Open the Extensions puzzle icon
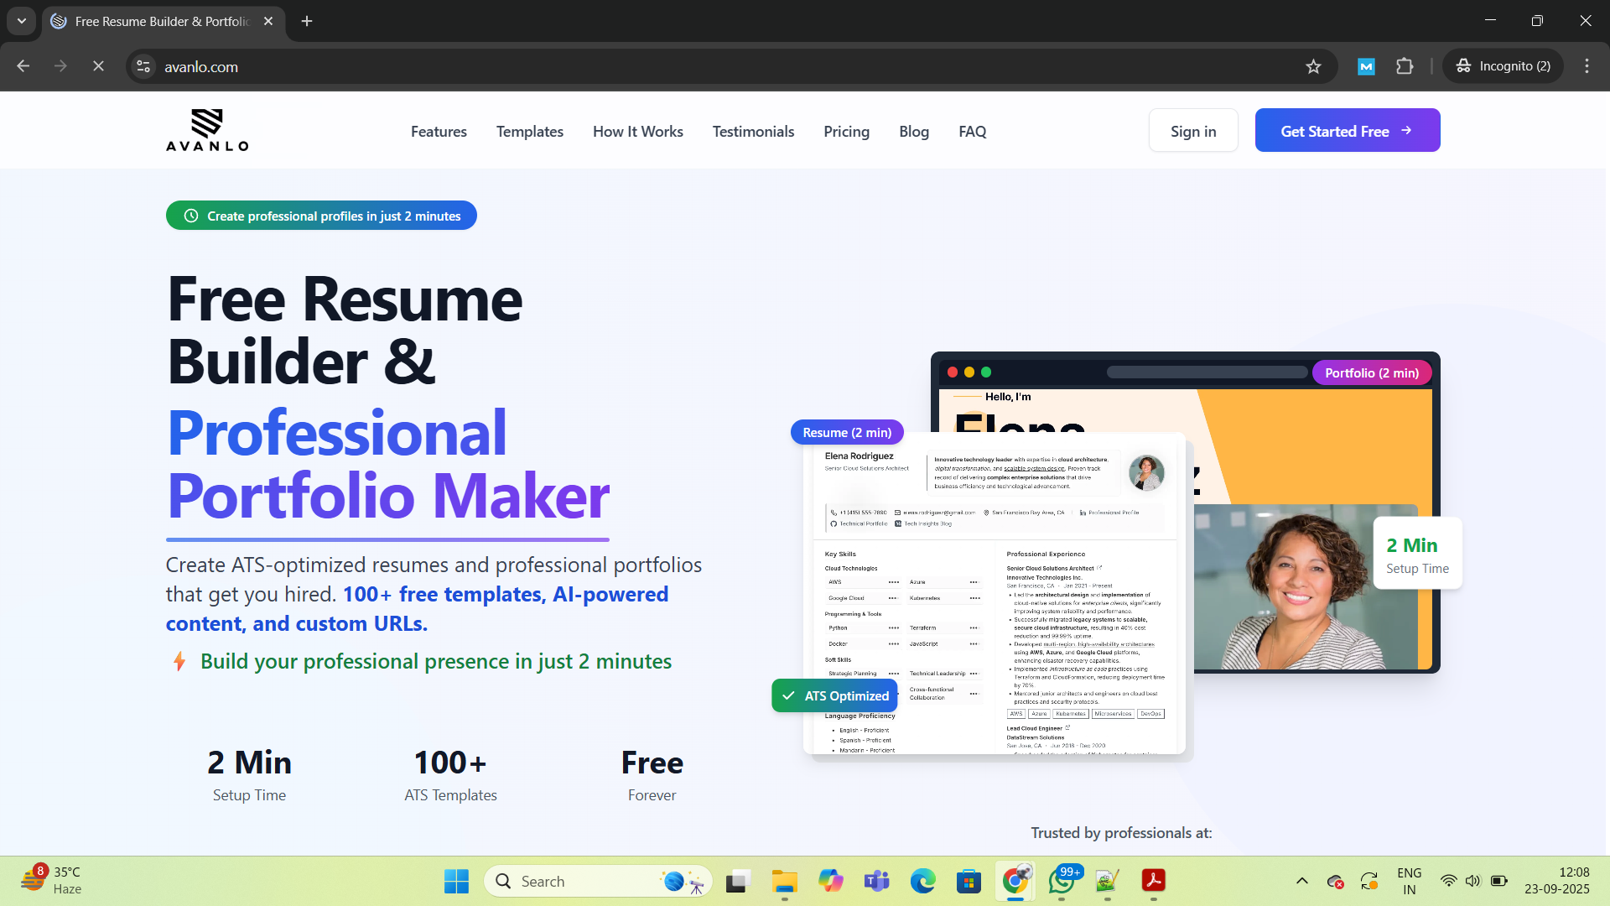The width and height of the screenshot is (1610, 906). click(1405, 66)
